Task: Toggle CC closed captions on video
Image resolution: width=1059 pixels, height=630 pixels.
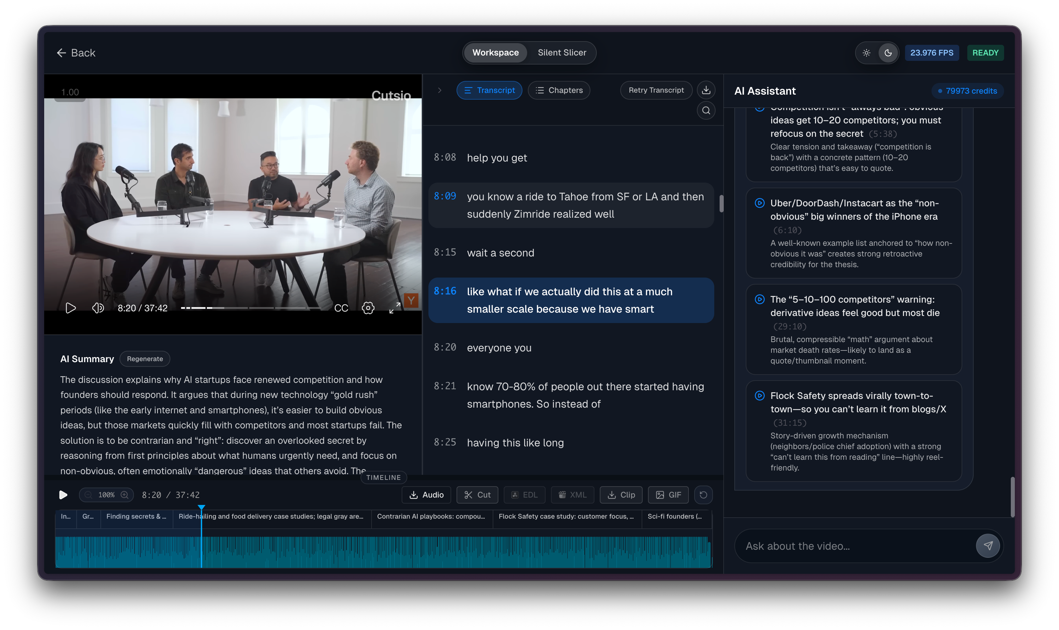Action: pyautogui.click(x=341, y=308)
